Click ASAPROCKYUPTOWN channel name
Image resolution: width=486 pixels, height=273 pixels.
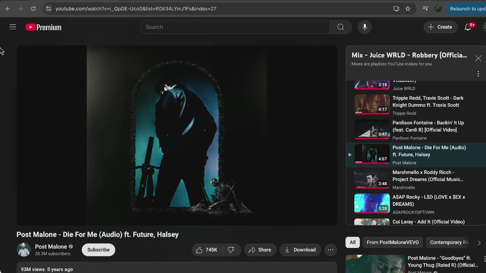(413, 212)
